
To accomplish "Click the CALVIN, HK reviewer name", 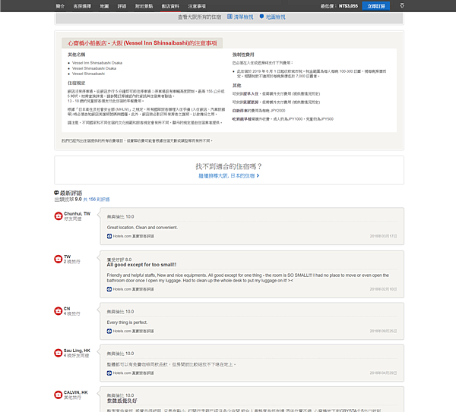I will (x=76, y=392).
